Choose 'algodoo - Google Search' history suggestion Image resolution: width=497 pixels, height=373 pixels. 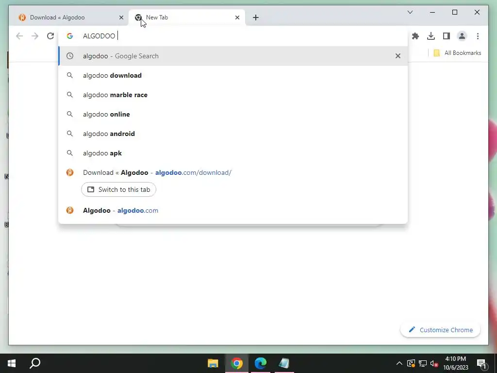coord(233,56)
